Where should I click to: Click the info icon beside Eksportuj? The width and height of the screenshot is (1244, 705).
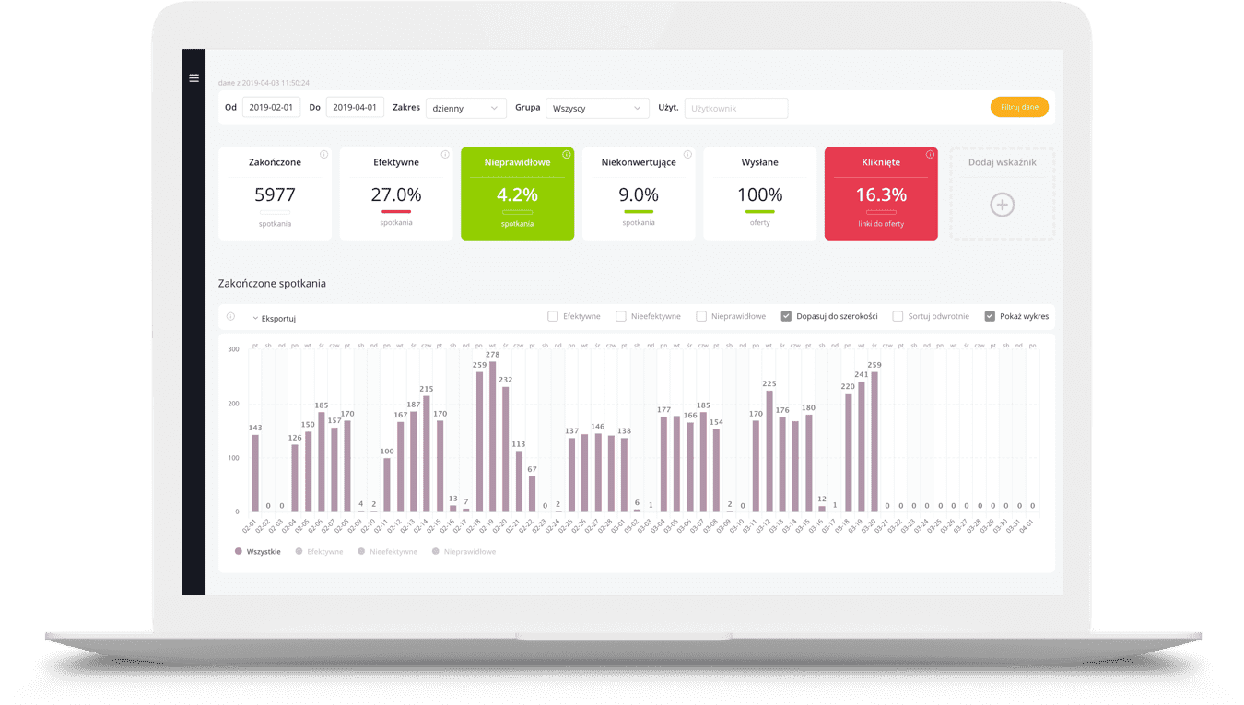230,317
